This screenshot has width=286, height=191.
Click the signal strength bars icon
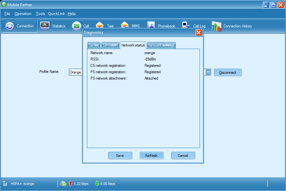(x=5, y=183)
